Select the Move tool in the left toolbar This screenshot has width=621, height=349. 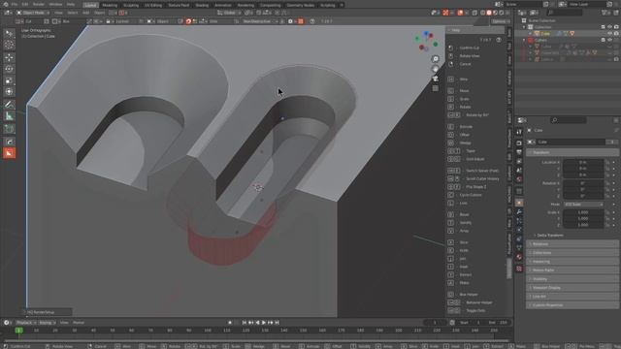(9, 58)
